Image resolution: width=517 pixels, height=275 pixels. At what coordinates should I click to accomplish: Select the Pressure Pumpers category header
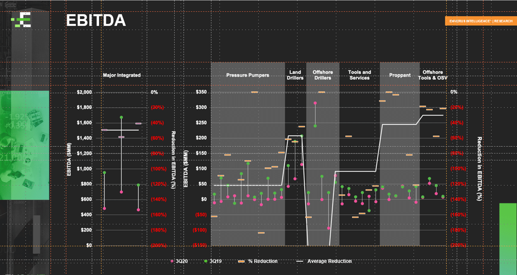[x=247, y=75]
